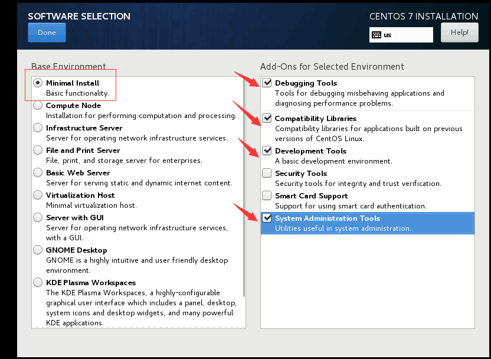Click the 'Compute Node' label
491x359 pixels.
pyautogui.click(x=73, y=106)
